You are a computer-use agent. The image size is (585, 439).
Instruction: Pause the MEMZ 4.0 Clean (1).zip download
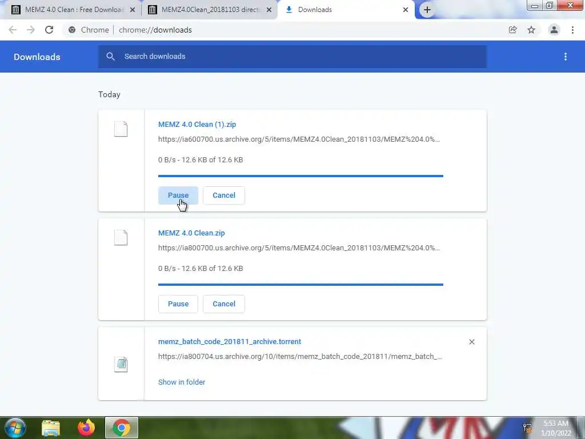[178, 195]
